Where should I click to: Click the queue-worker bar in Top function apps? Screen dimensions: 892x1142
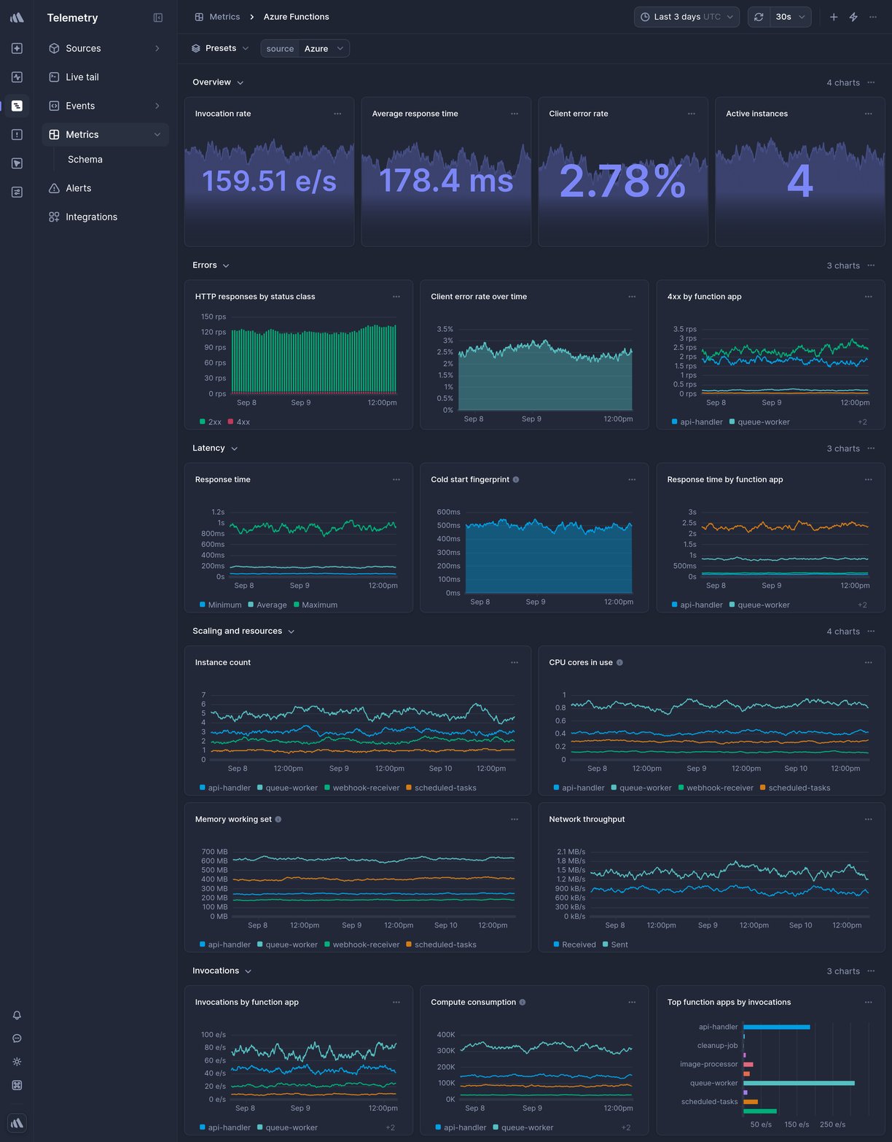799,1083
